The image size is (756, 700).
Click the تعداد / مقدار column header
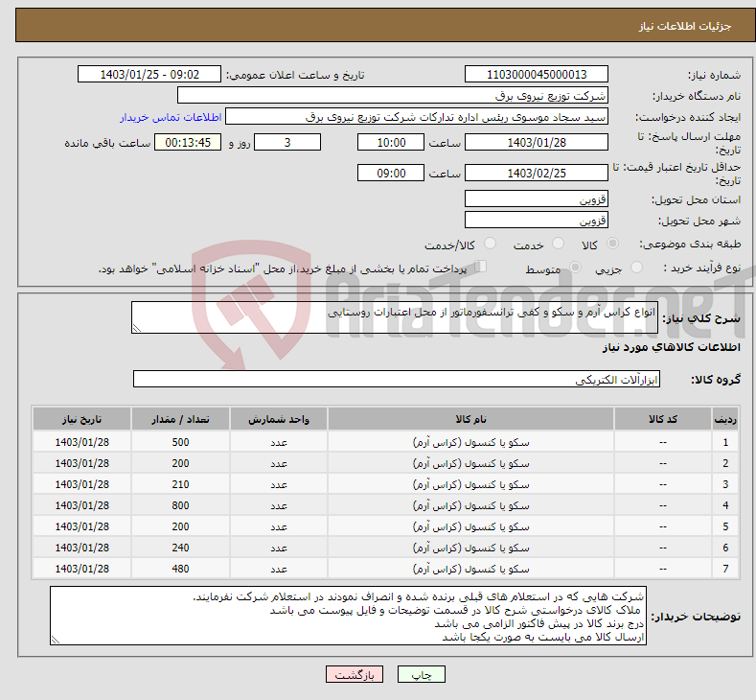click(x=180, y=419)
